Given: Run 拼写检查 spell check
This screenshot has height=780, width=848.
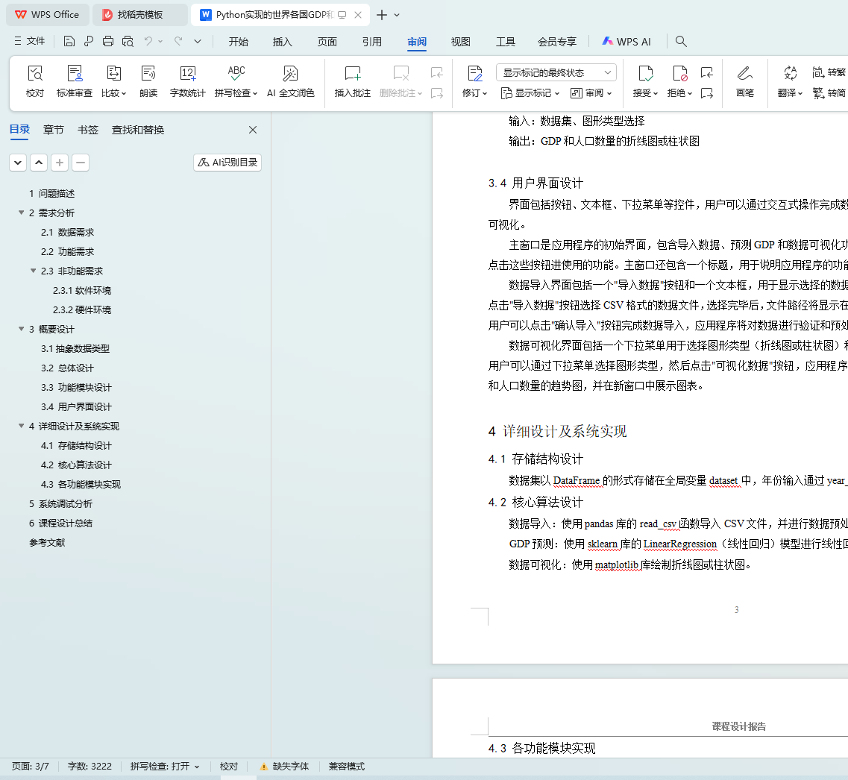Looking at the screenshot, I should click(236, 81).
